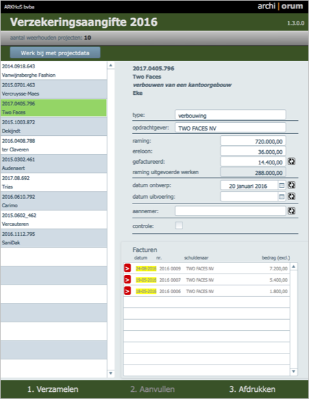Select project 2016.0610.792 Carimo
This screenshot has width=309, height=399.
(54, 201)
